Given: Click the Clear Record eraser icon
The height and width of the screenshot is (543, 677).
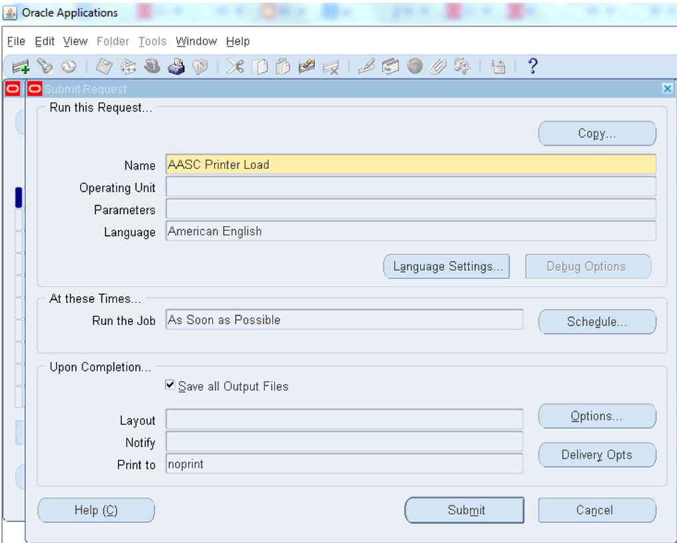Looking at the screenshot, I should 307,67.
